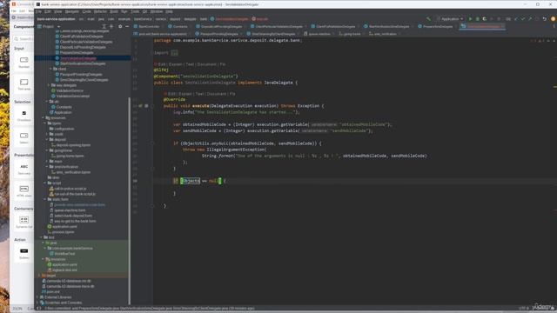Open the Window menu in menu bar
This screenshot has height=313, width=557.
(157, 11)
